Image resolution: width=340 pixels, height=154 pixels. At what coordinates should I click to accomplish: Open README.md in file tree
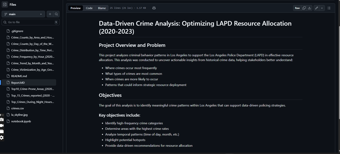(x=19, y=76)
